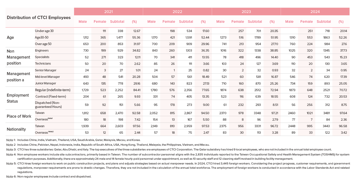Select the "Dispatched (Non-guaranteed Hours)" row label

48,105
